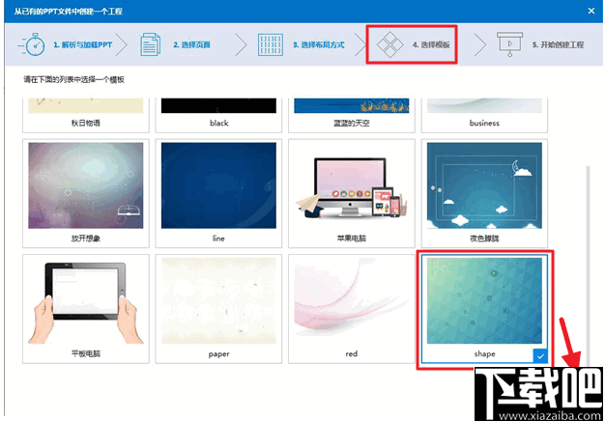
Task: Toggle the blue checkmark on shape template
Action: (540, 356)
